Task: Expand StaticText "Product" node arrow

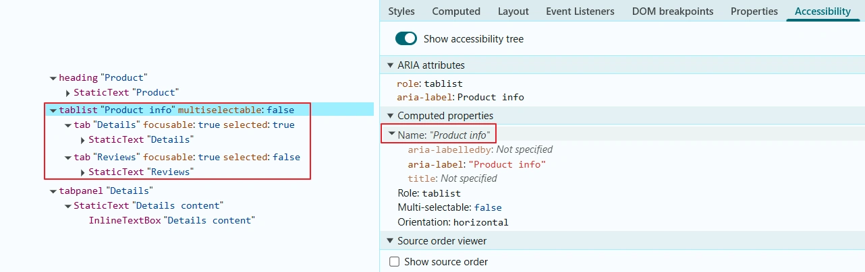Action: pos(68,93)
